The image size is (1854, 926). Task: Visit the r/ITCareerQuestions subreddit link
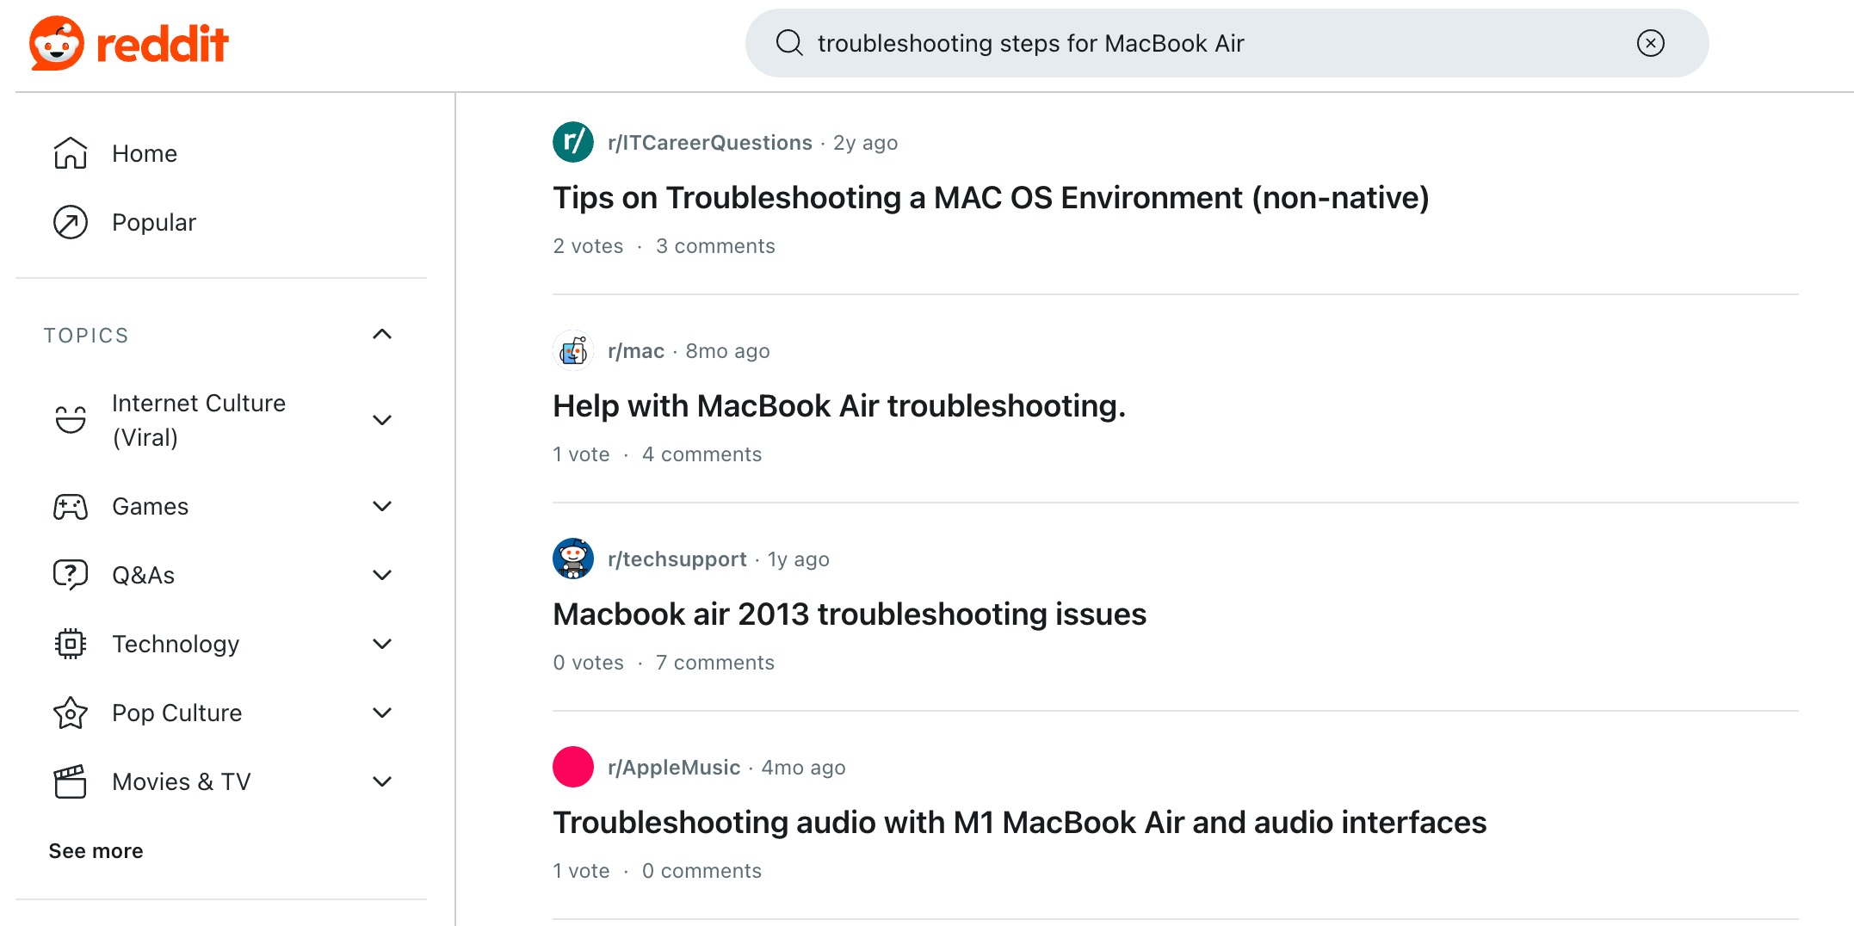point(709,143)
